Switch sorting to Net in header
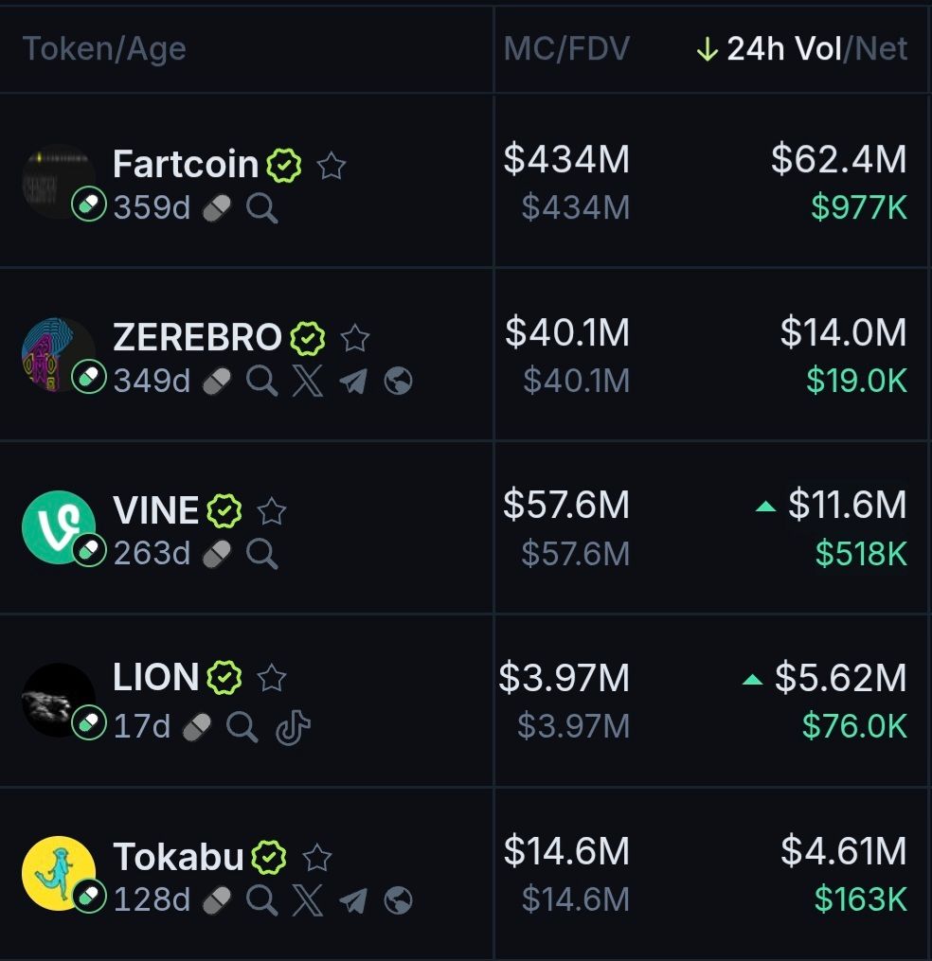Screen dimensions: 932x961 pyautogui.click(x=883, y=49)
